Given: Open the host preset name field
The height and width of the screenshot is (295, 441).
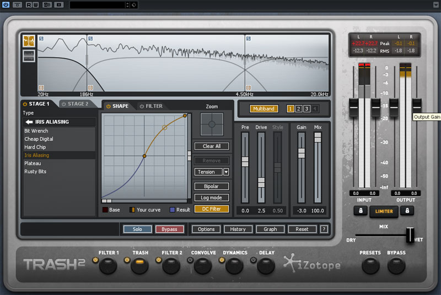Looking at the screenshot, I should tap(97, 5).
